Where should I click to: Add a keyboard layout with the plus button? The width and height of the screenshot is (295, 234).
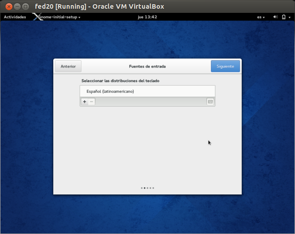click(x=85, y=102)
